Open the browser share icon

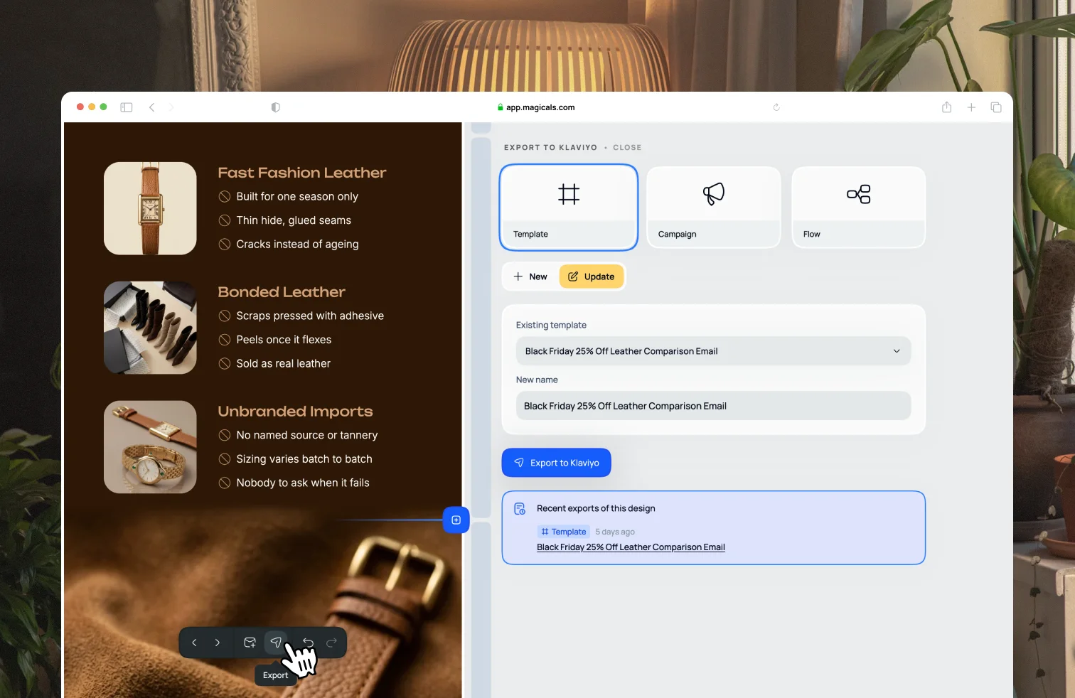pyautogui.click(x=946, y=107)
